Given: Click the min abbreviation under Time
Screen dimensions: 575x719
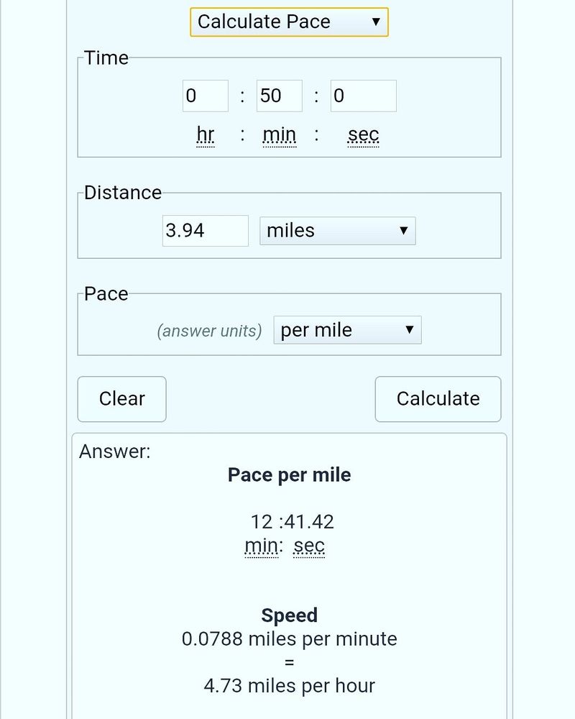Looking at the screenshot, I should click(x=279, y=135).
